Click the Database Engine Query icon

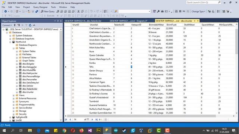tap(58, 12)
